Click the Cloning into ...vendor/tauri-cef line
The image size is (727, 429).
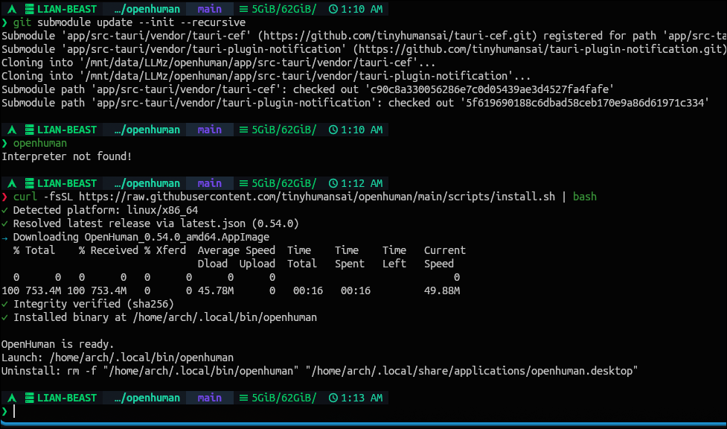pyautogui.click(x=218, y=63)
